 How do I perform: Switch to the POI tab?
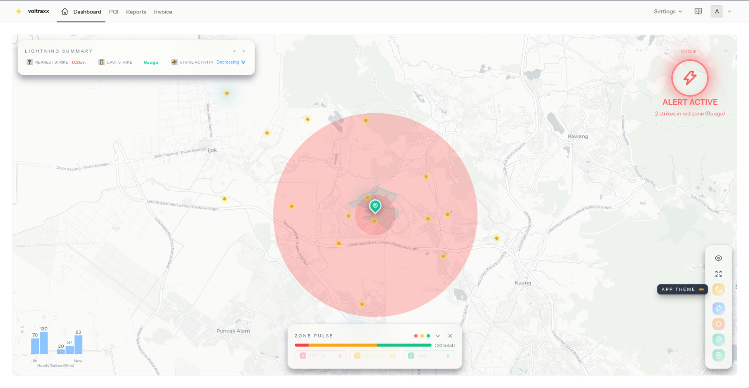pos(114,12)
